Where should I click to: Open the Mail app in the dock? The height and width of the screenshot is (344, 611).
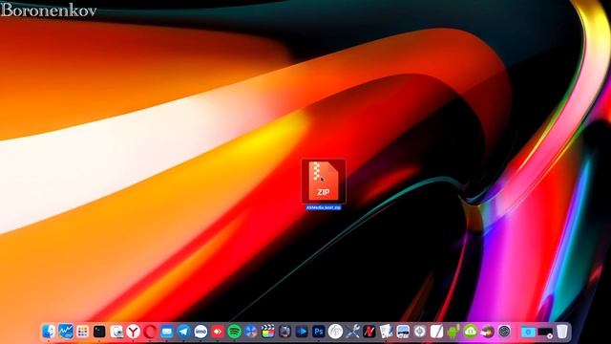167,332
